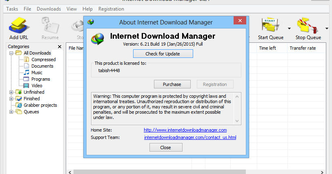Click the Programs category label
The height and width of the screenshot is (174, 332).
(41, 79)
